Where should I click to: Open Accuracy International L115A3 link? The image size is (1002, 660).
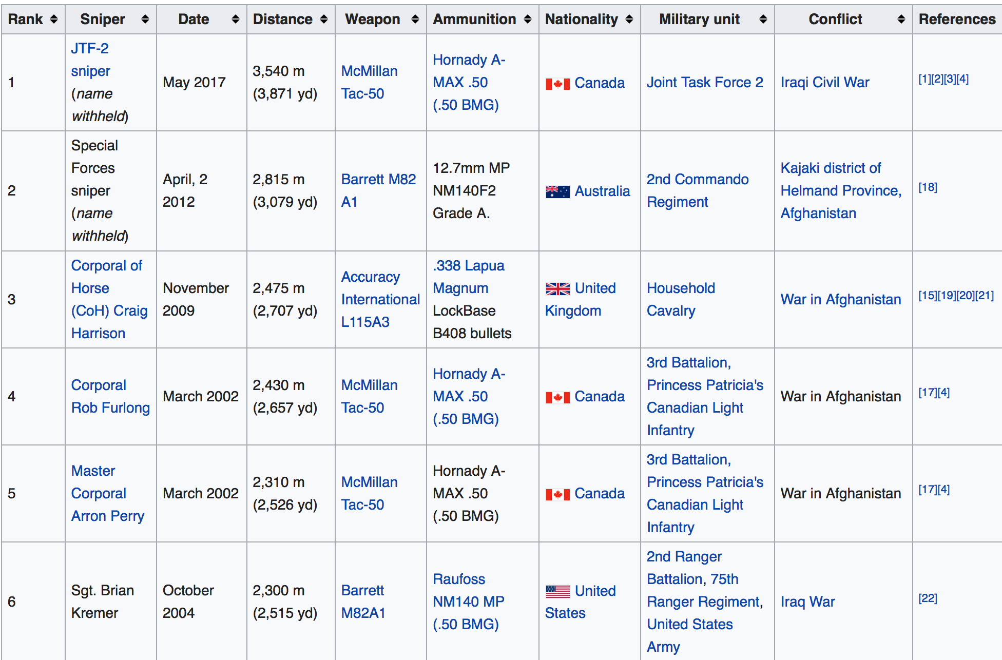point(380,299)
